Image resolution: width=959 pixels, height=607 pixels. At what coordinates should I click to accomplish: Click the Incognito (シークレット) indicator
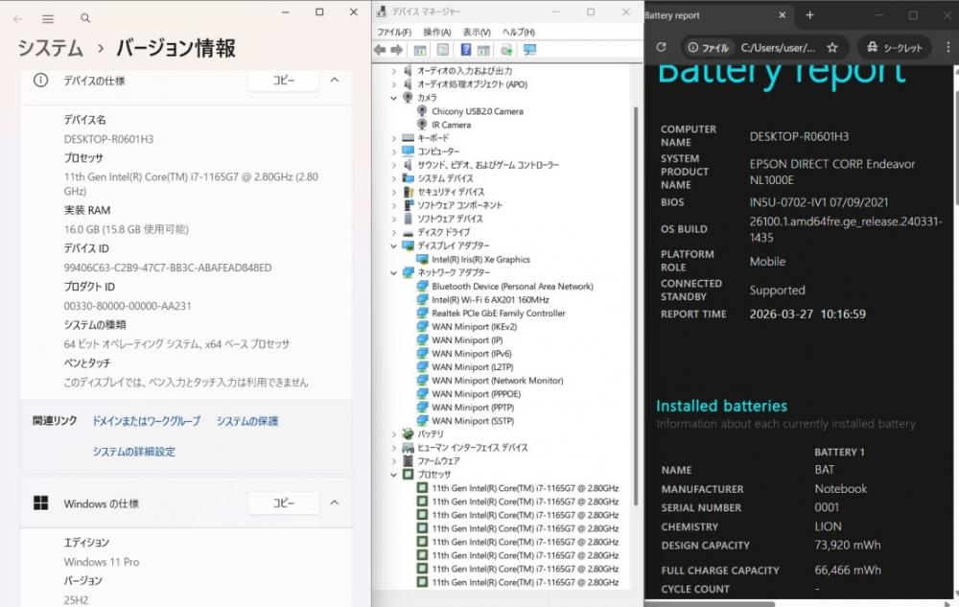tap(894, 47)
